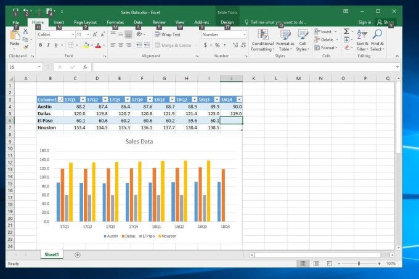Switch to the Page Layout tab
419x279 pixels.
point(85,22)
